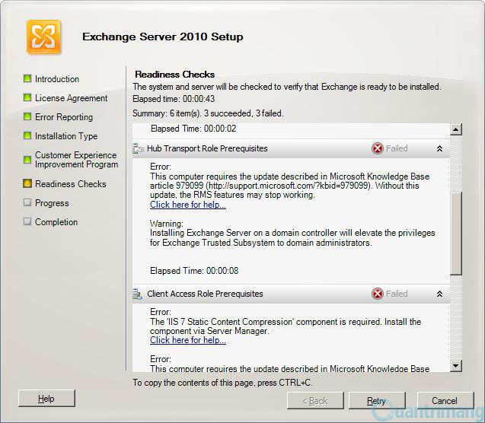This screenshot has width=485, height=423.
Task: Click the 'Elapsed time: 00:00:43' text
Action: point(174,99)
